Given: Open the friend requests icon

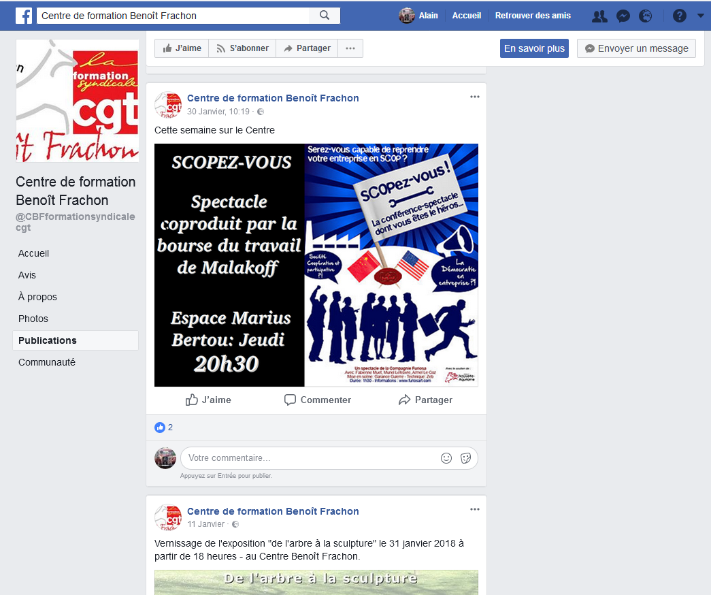Looking at the screenshot, I should point(599,16).
